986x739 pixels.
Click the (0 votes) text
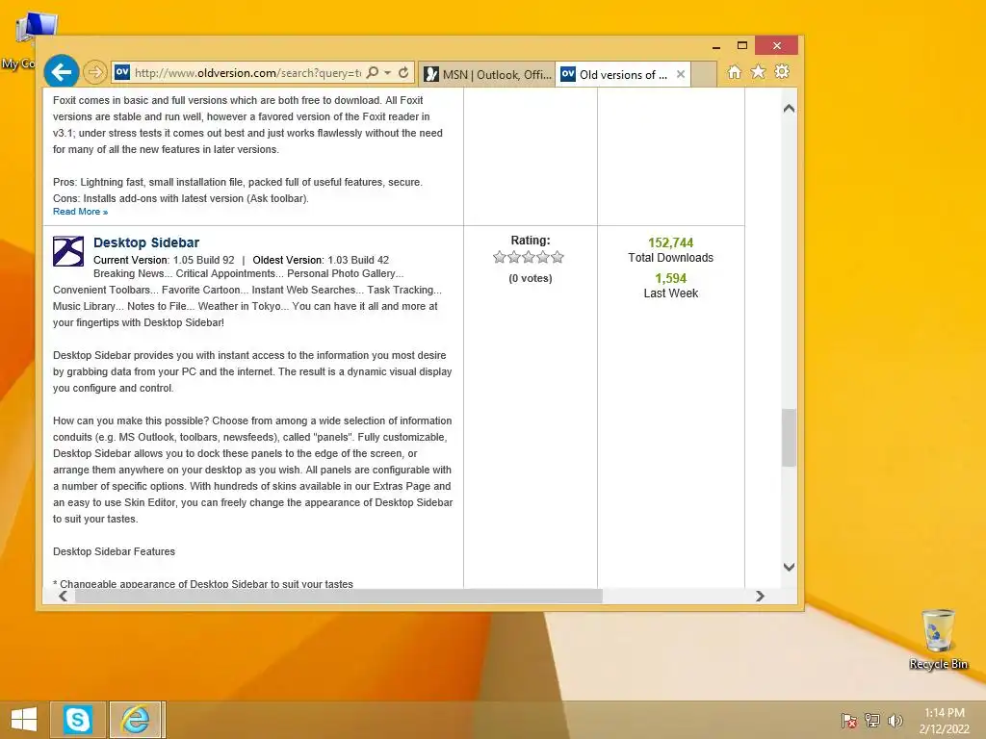coord(531,278)
